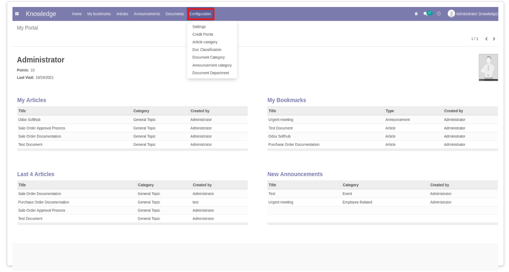Open Test Document in My Articles

[132, 145]
